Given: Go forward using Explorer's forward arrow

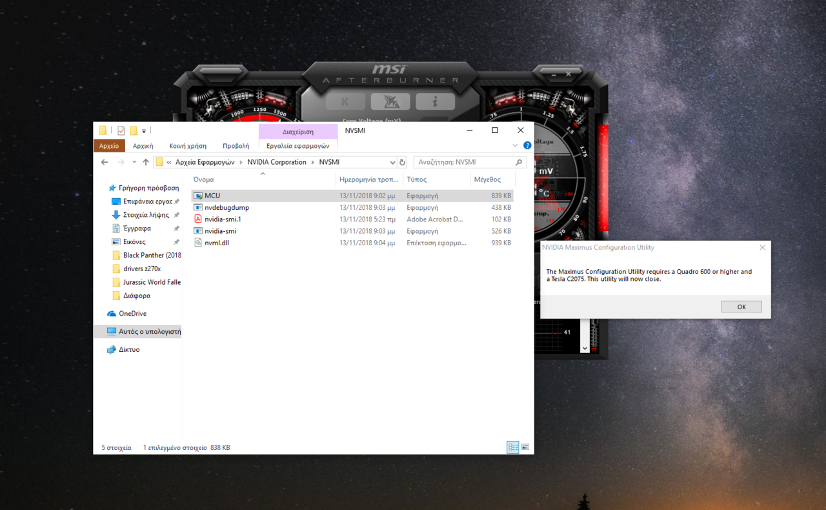Looking at the screenshot, I should click(121, 162).
